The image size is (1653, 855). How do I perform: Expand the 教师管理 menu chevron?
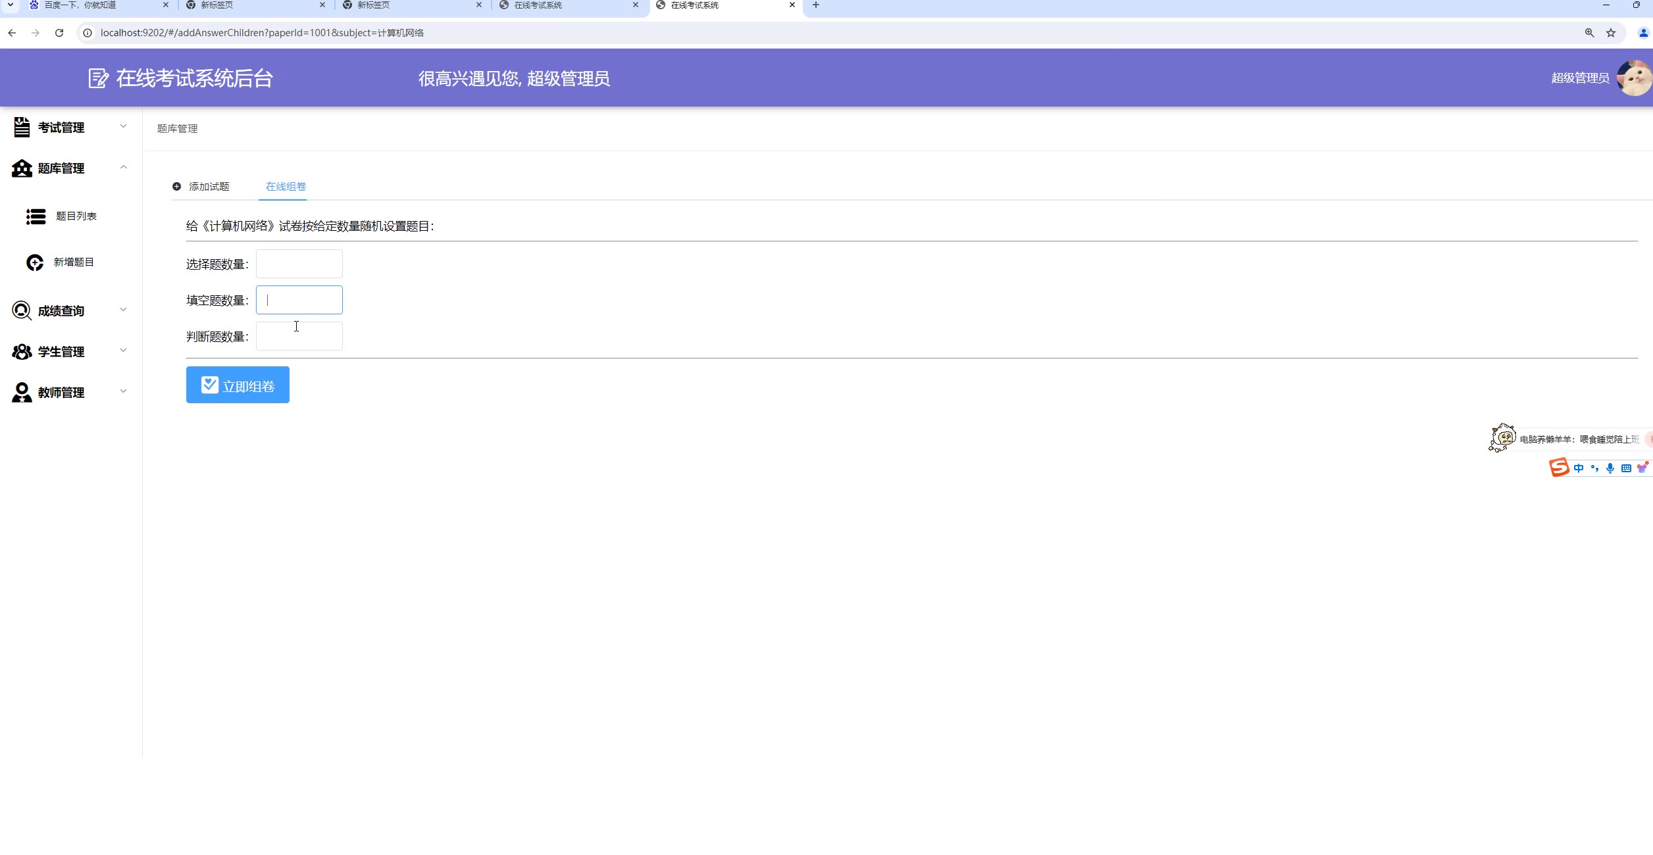coord(123,391)
